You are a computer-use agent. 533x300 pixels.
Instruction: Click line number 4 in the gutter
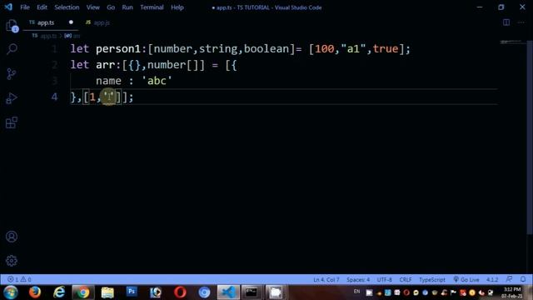pos(54,97)
